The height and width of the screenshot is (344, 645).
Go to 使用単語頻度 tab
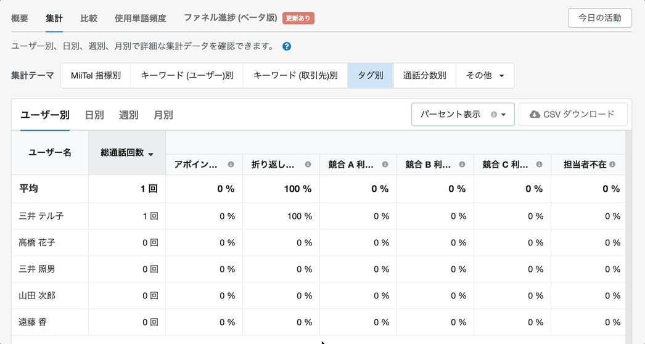coord(141,18)
